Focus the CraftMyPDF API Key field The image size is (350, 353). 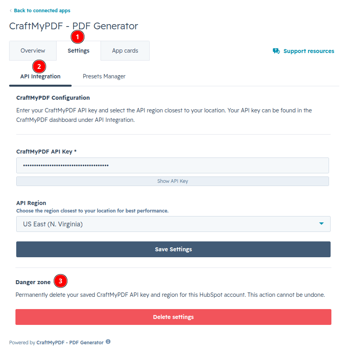coord(173,165)
